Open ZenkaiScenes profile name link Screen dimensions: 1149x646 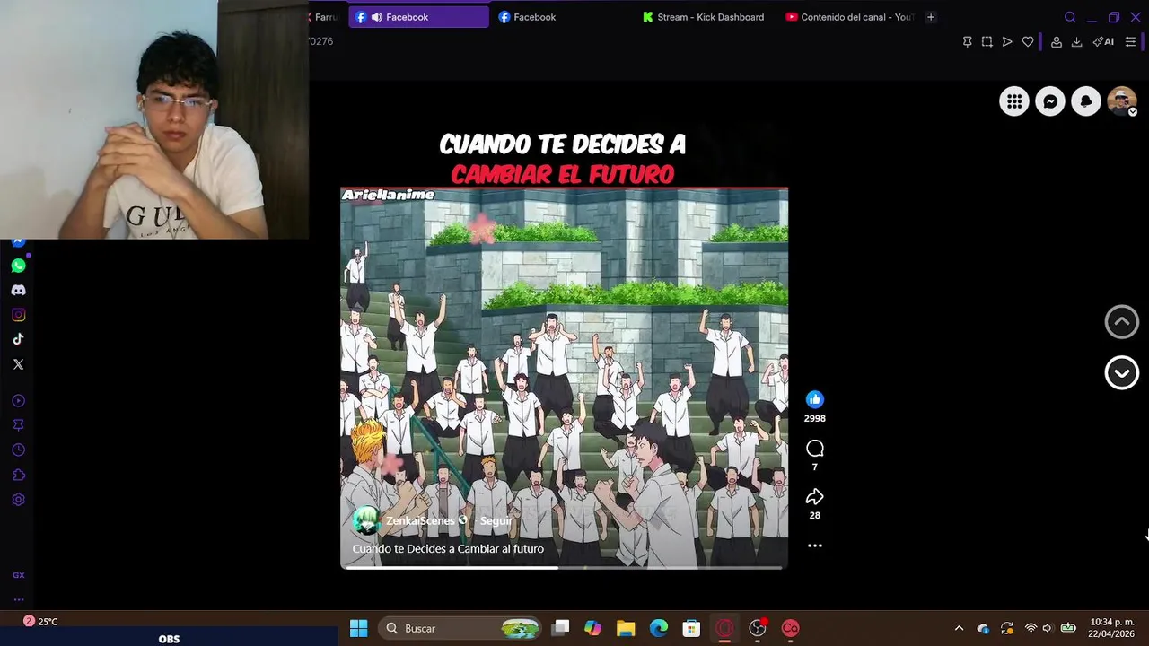pos(420,520)
